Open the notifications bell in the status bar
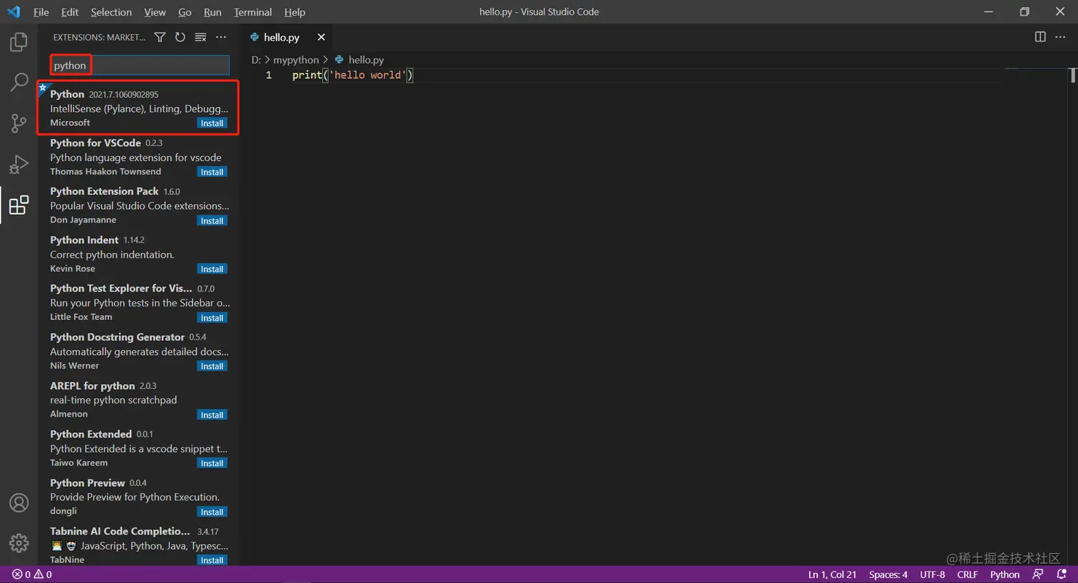This screenshot has width=1078, height=583. [x=1062, y=574]
